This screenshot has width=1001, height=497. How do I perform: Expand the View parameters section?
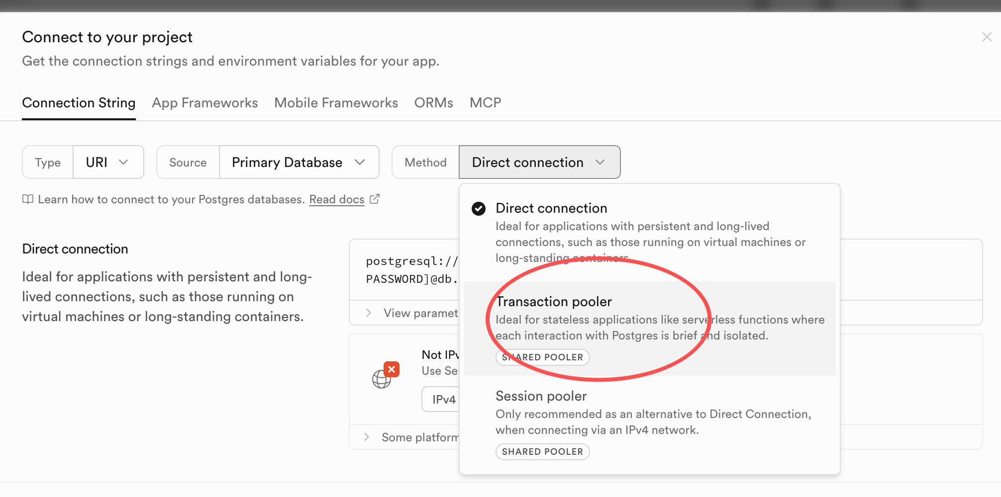click(368, 313)
